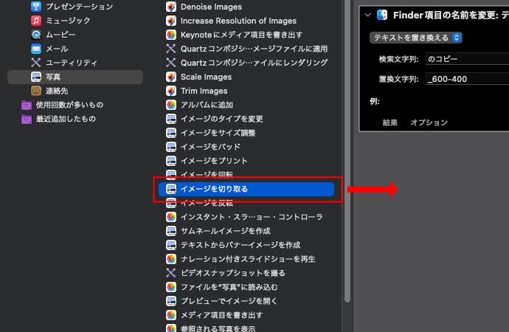
Task: Click the 置換文字列 input field
Action: (466, 79)
